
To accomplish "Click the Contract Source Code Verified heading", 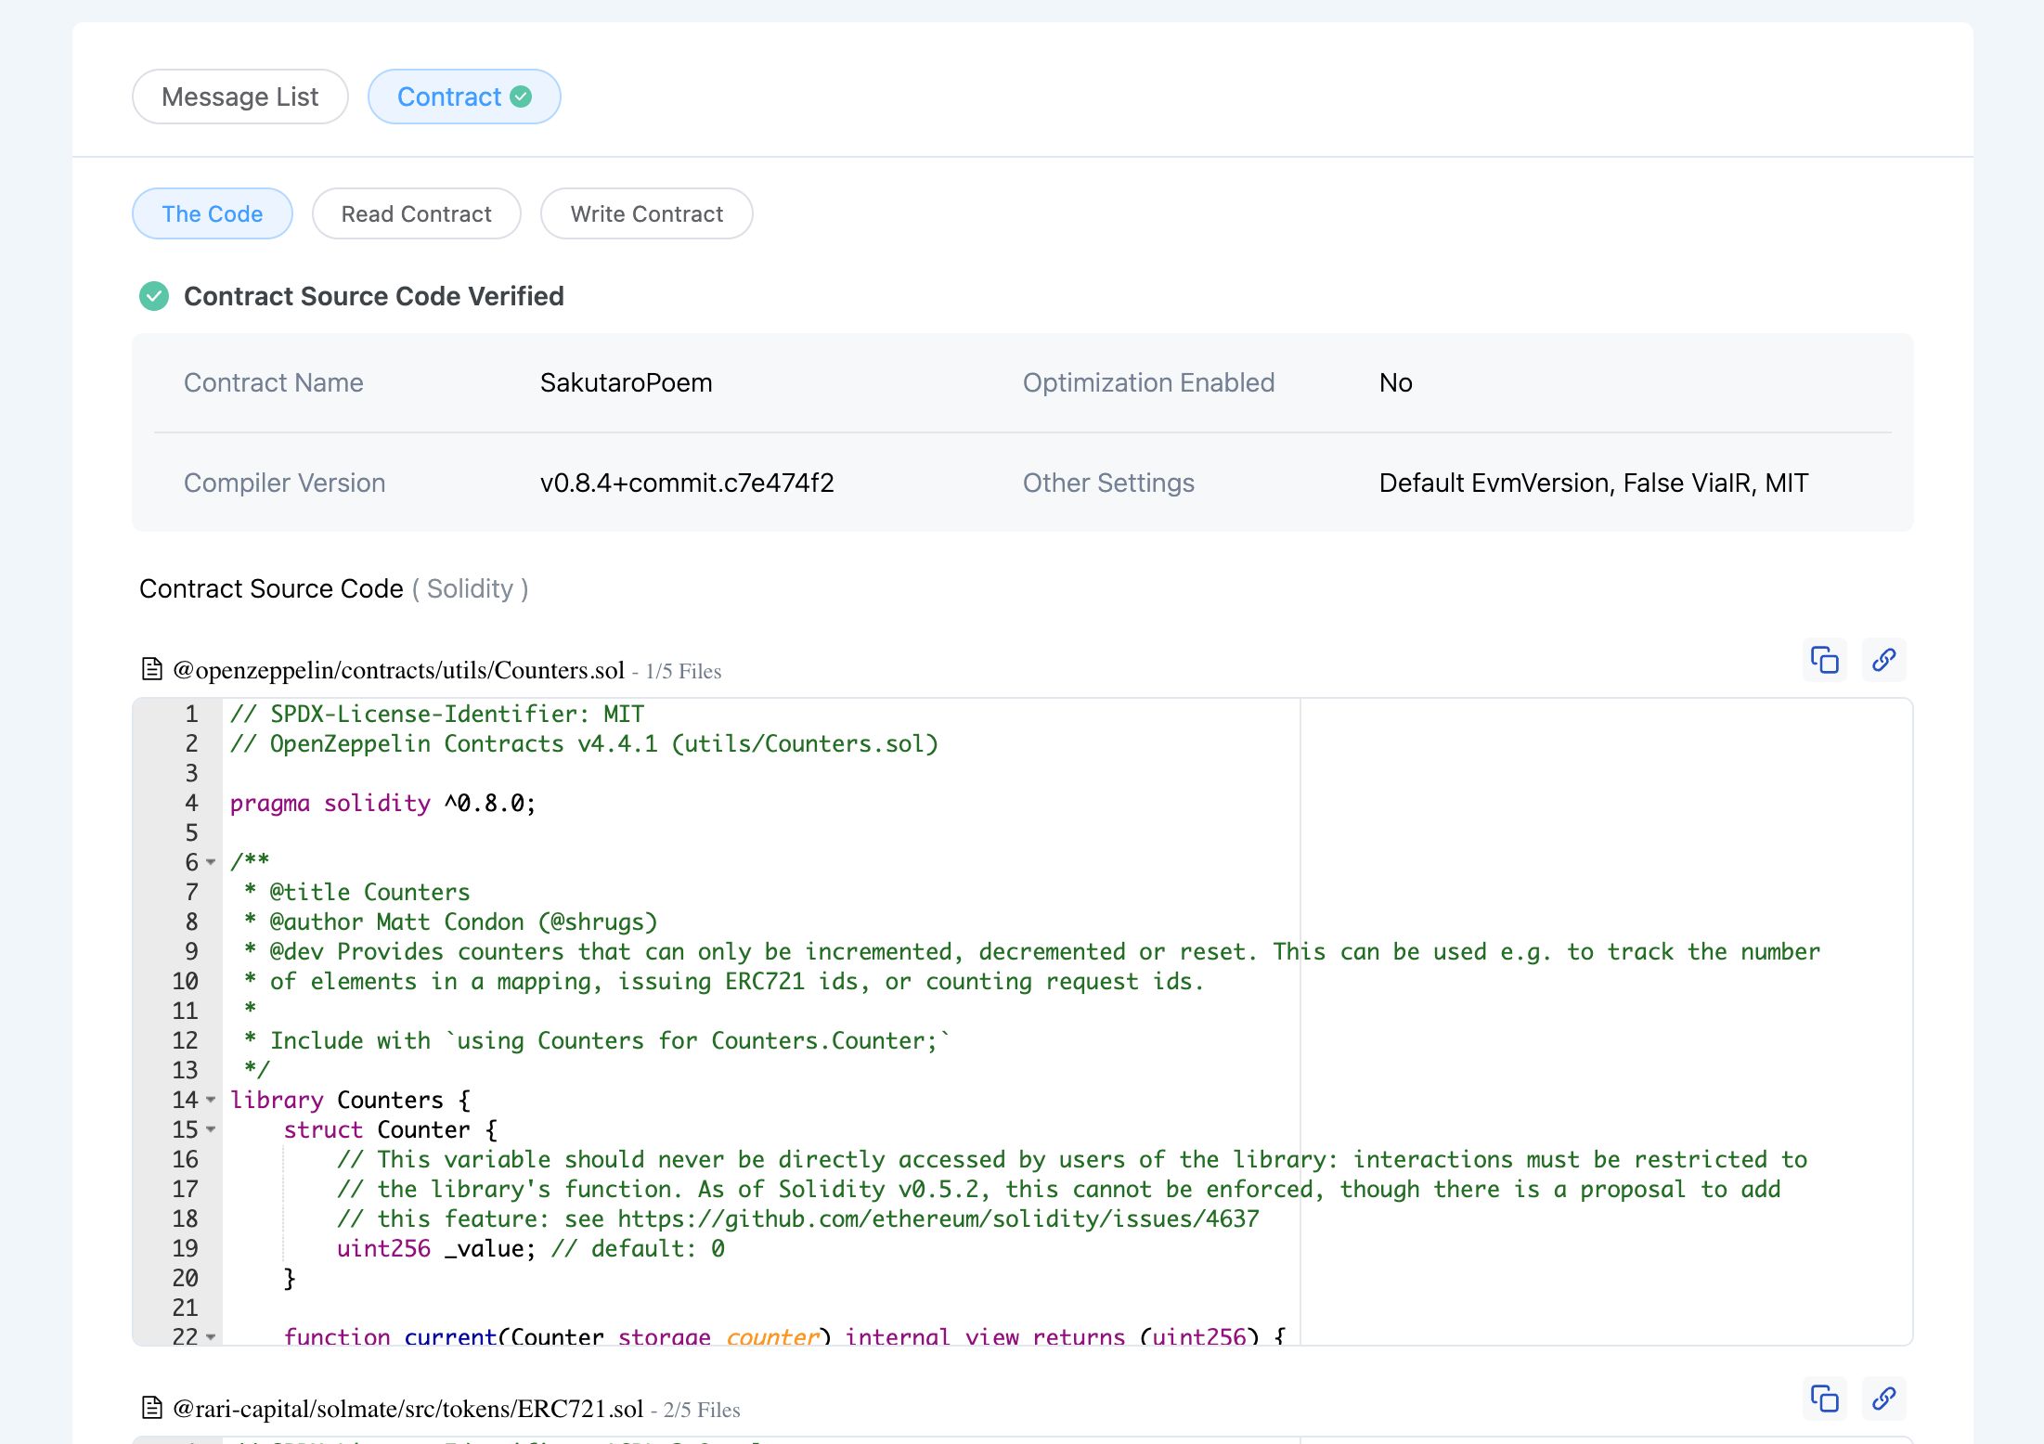I will click(x=374, y=296).
